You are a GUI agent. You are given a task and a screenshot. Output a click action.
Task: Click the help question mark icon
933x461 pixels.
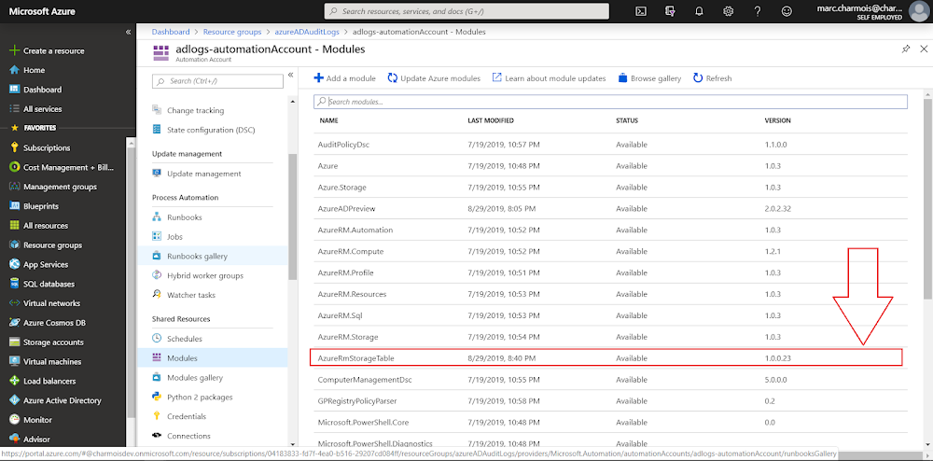[758, 11]
